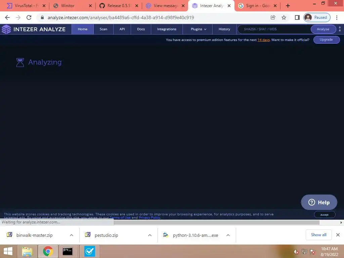
Task: Close the Sign in - Google tab
Action: pos(275,6)
